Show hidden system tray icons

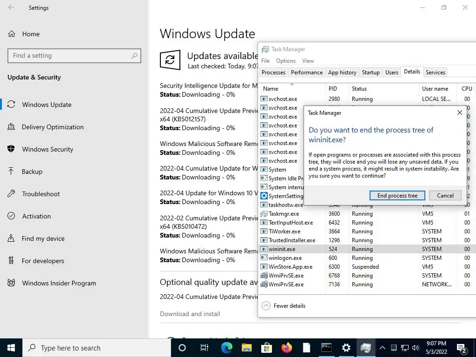pos(383,348)
